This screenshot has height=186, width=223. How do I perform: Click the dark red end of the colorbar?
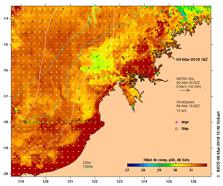(205, 165)
